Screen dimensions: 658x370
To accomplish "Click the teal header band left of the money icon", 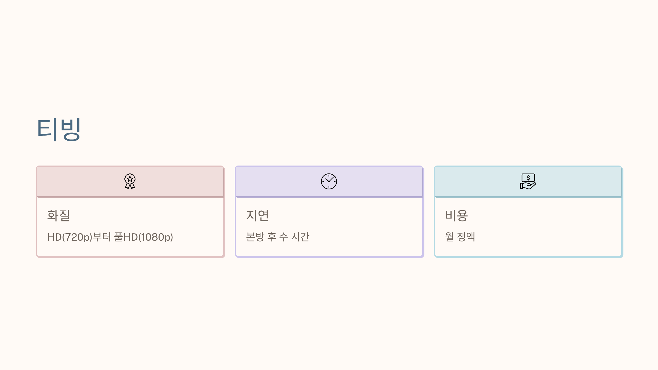I will [477, 181].
